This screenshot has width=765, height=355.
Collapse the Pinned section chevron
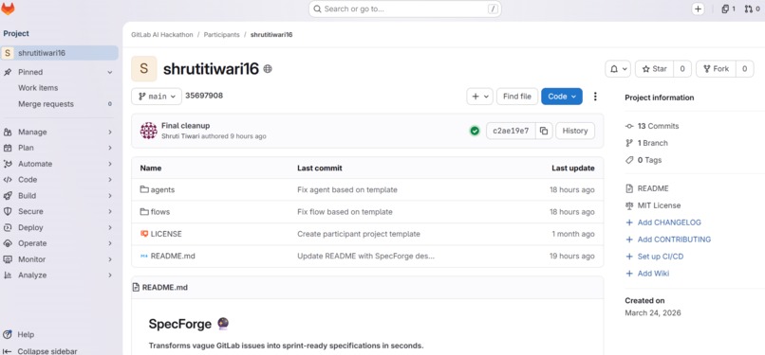pos(110,72)
